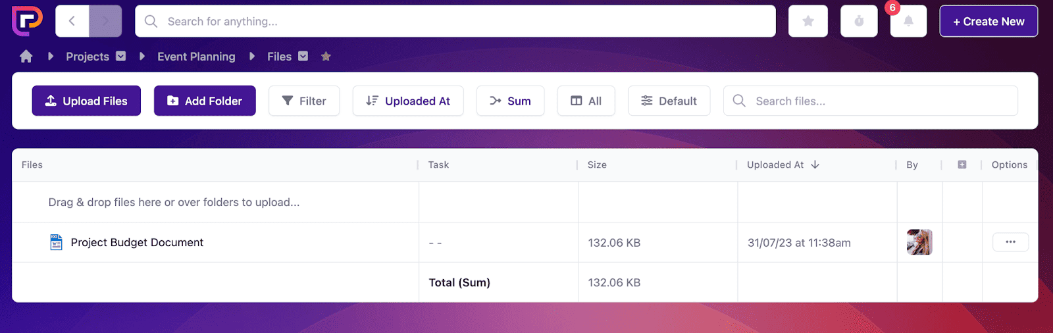Navigate back with the left arrow

[72, 22]
